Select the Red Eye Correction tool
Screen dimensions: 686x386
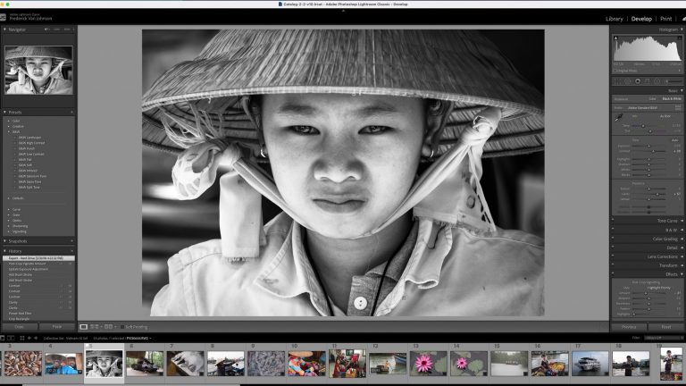(638, 81)
